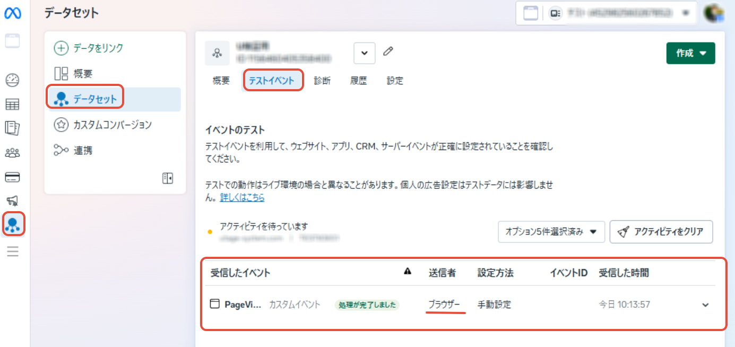This screenshot has height=347, width=735.
Task: Click the pencil edit icon beside dataset name
Action: [388, 51]
